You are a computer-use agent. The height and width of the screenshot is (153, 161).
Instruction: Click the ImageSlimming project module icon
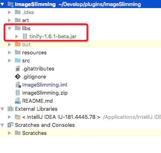tap(10, 4)
